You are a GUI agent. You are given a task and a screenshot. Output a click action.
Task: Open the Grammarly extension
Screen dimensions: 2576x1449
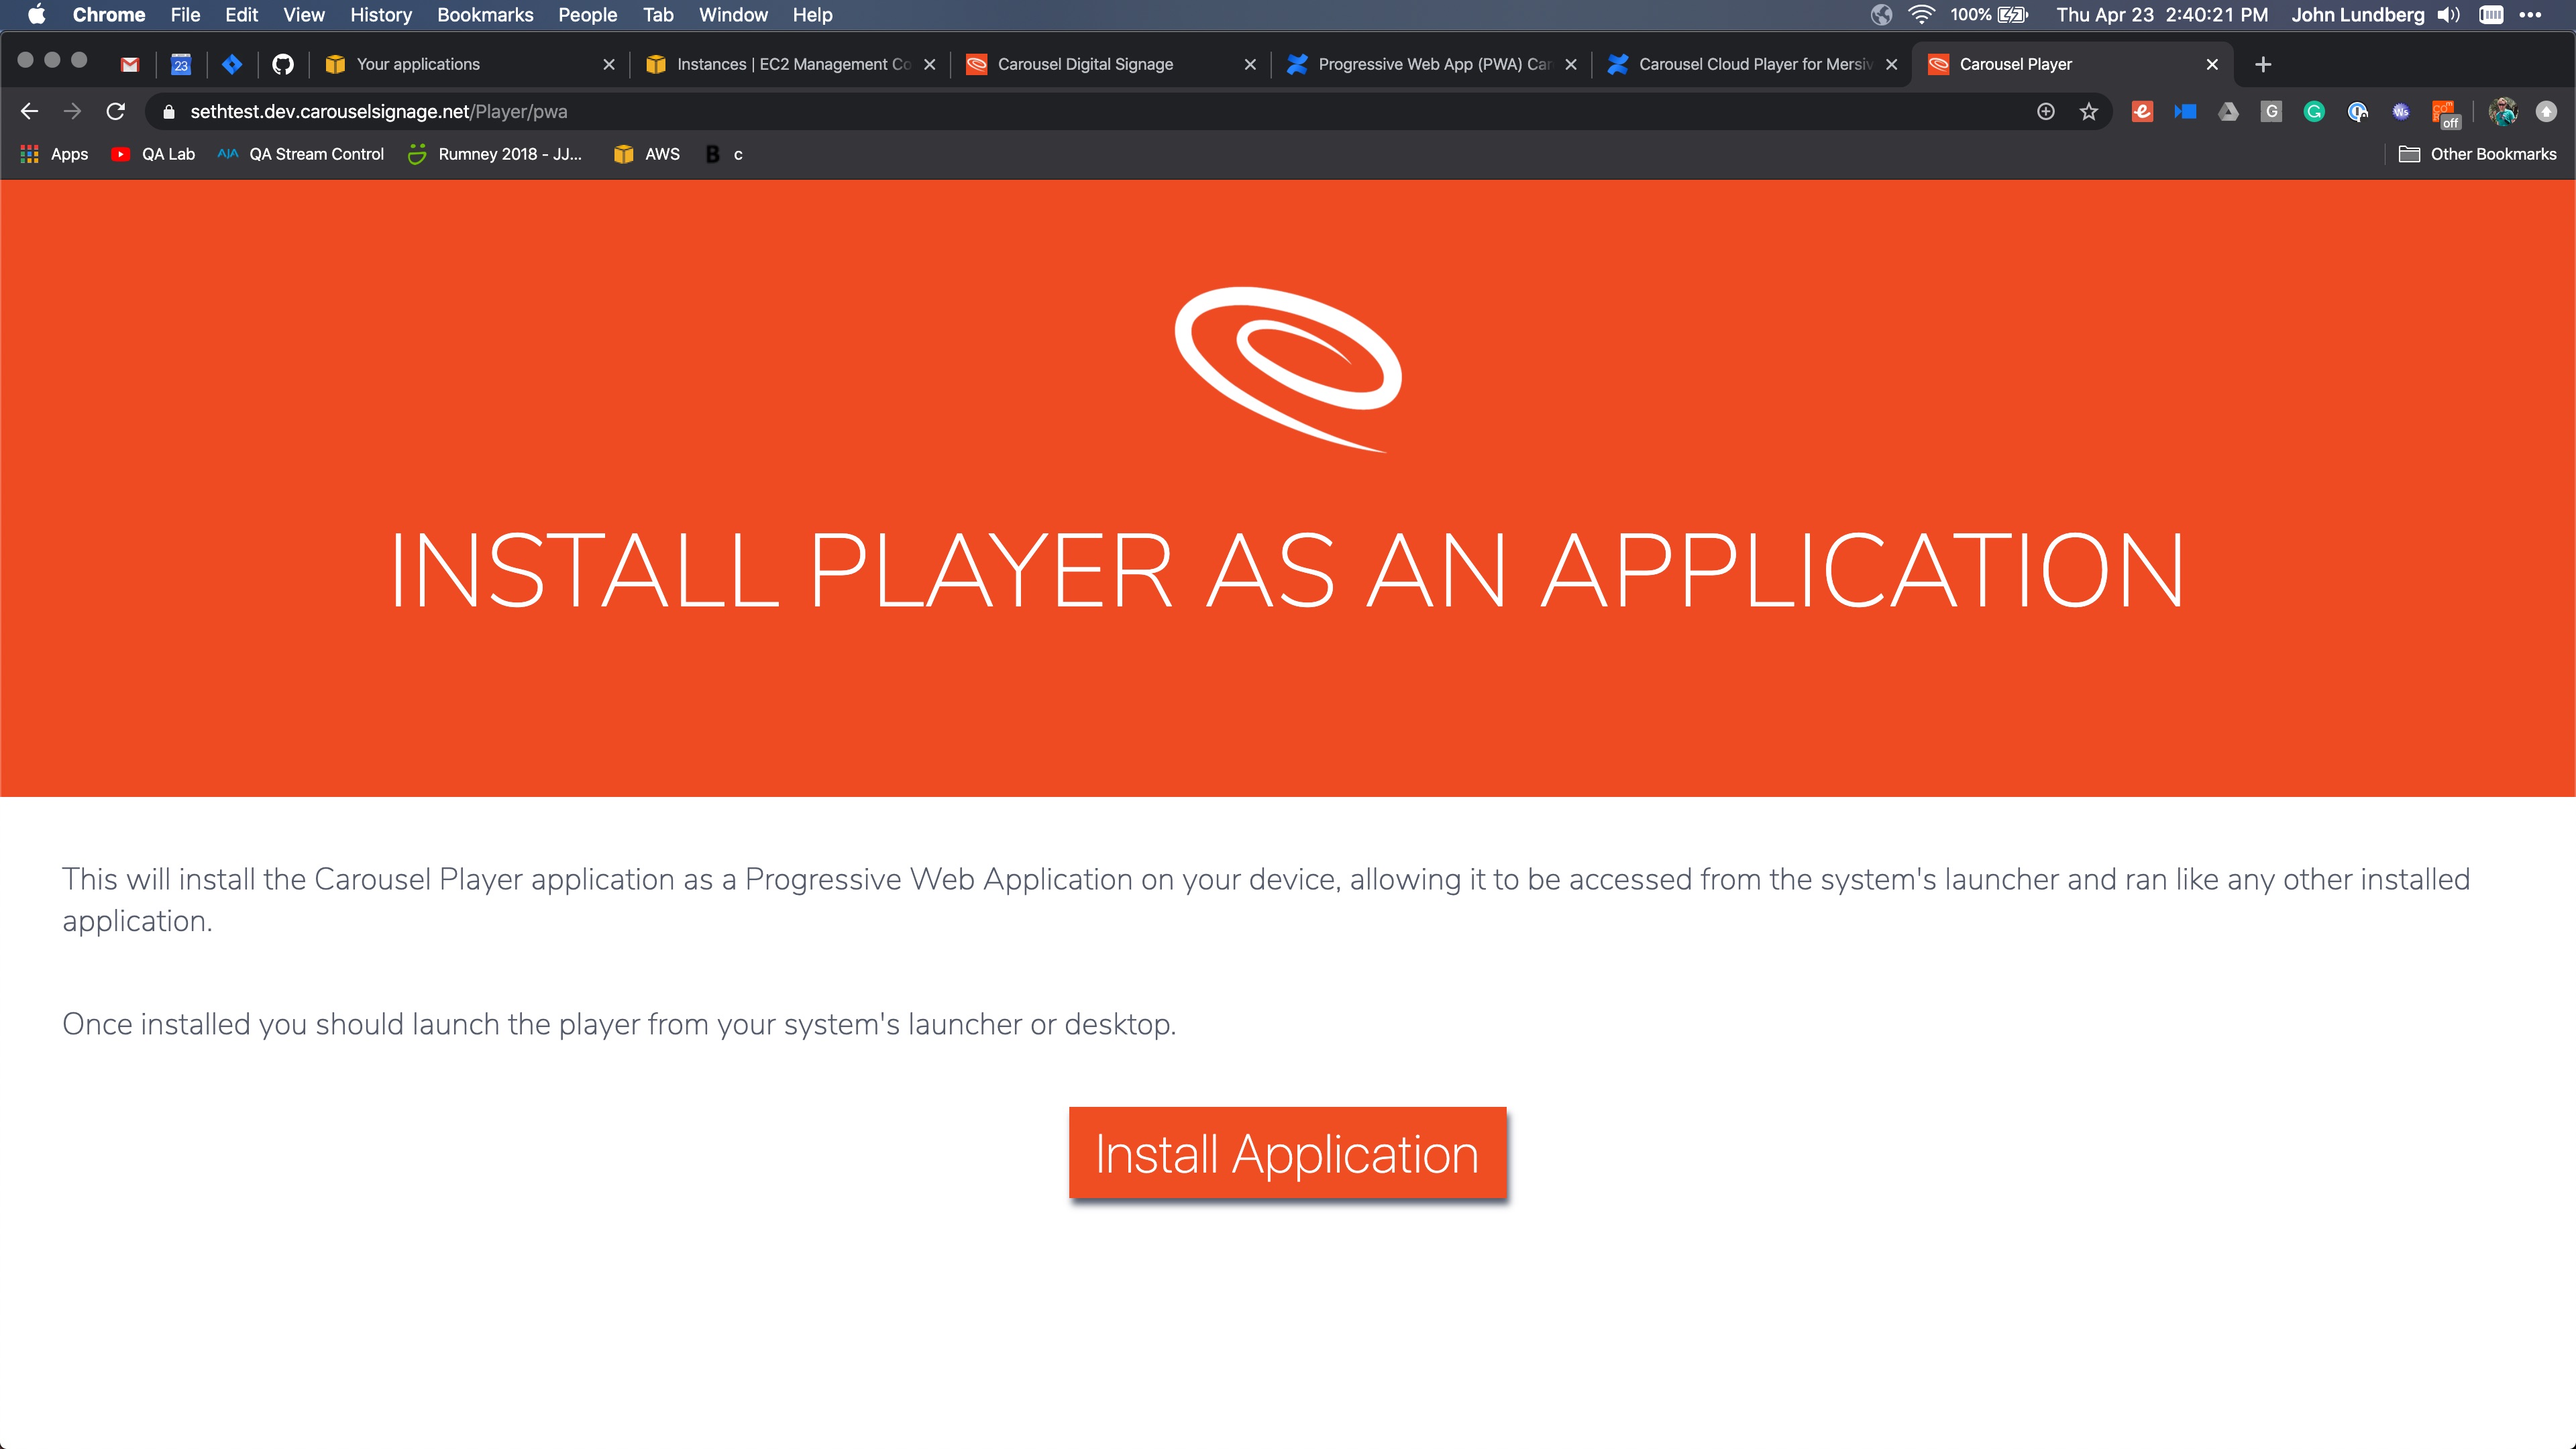[x=2314, y=111]
